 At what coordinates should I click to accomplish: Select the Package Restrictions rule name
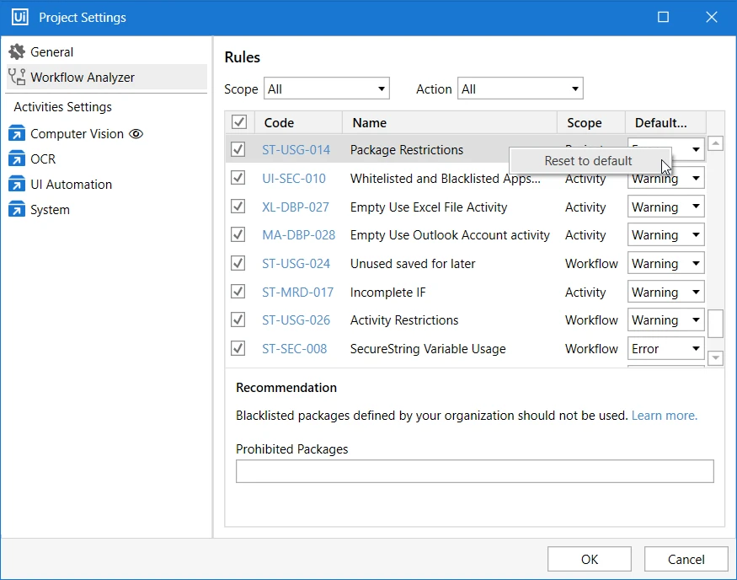click(x=407, y=149)
